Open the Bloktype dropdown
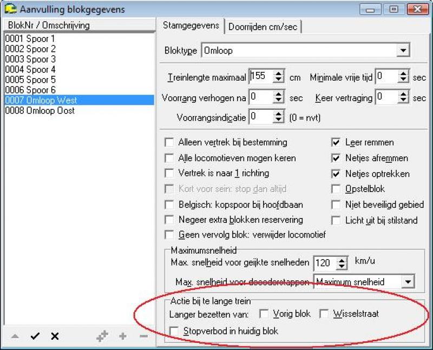This screenshot has height=350, width=433. click(x=402, y=51)
